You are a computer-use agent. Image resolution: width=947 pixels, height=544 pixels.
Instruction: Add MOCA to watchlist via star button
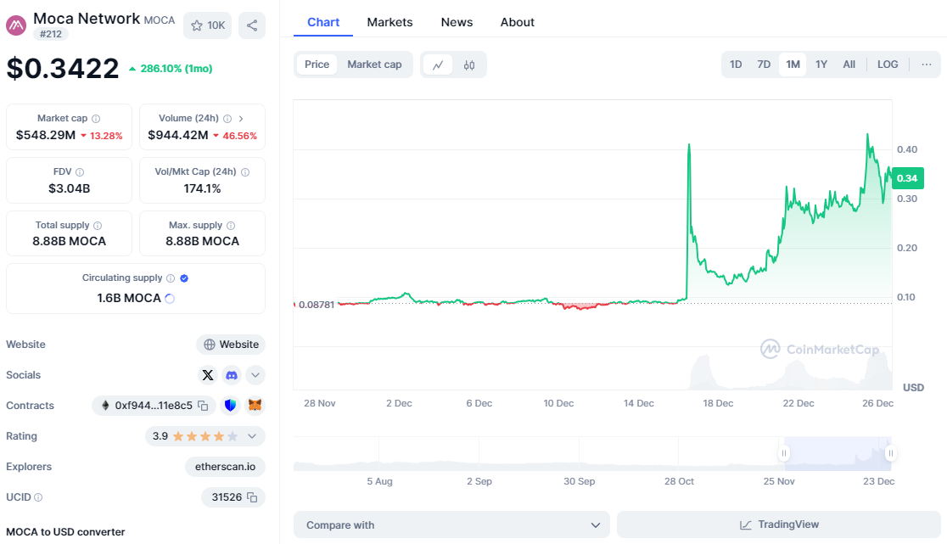pos(208,25)
